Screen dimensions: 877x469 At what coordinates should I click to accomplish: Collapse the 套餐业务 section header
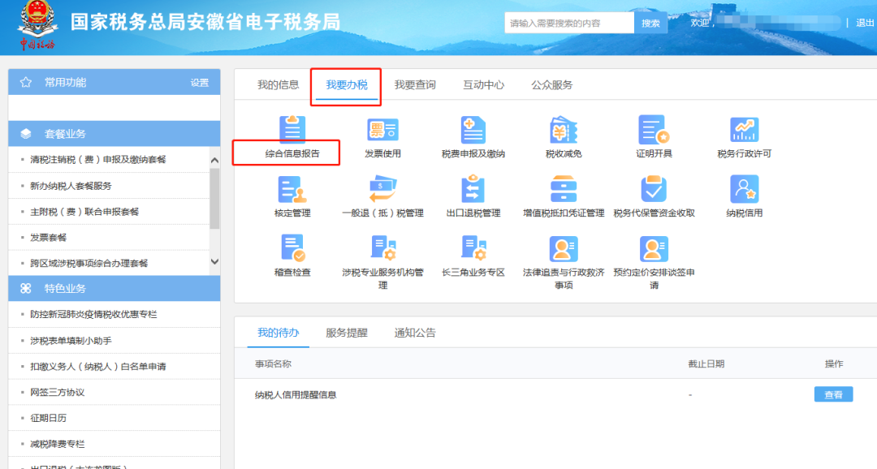pyautogui.click(x=114, y=133)
